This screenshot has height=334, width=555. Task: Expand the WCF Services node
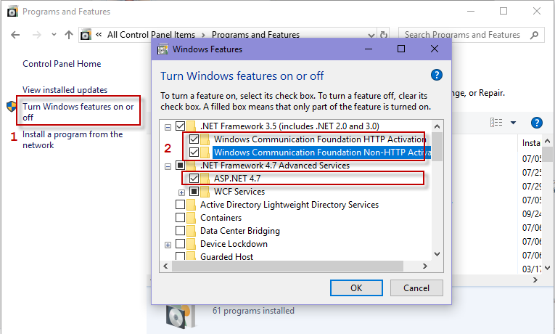tap(181, 192)
